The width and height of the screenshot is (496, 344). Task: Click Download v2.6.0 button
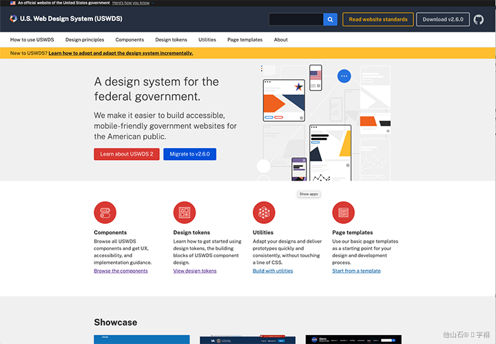(443, 19)
